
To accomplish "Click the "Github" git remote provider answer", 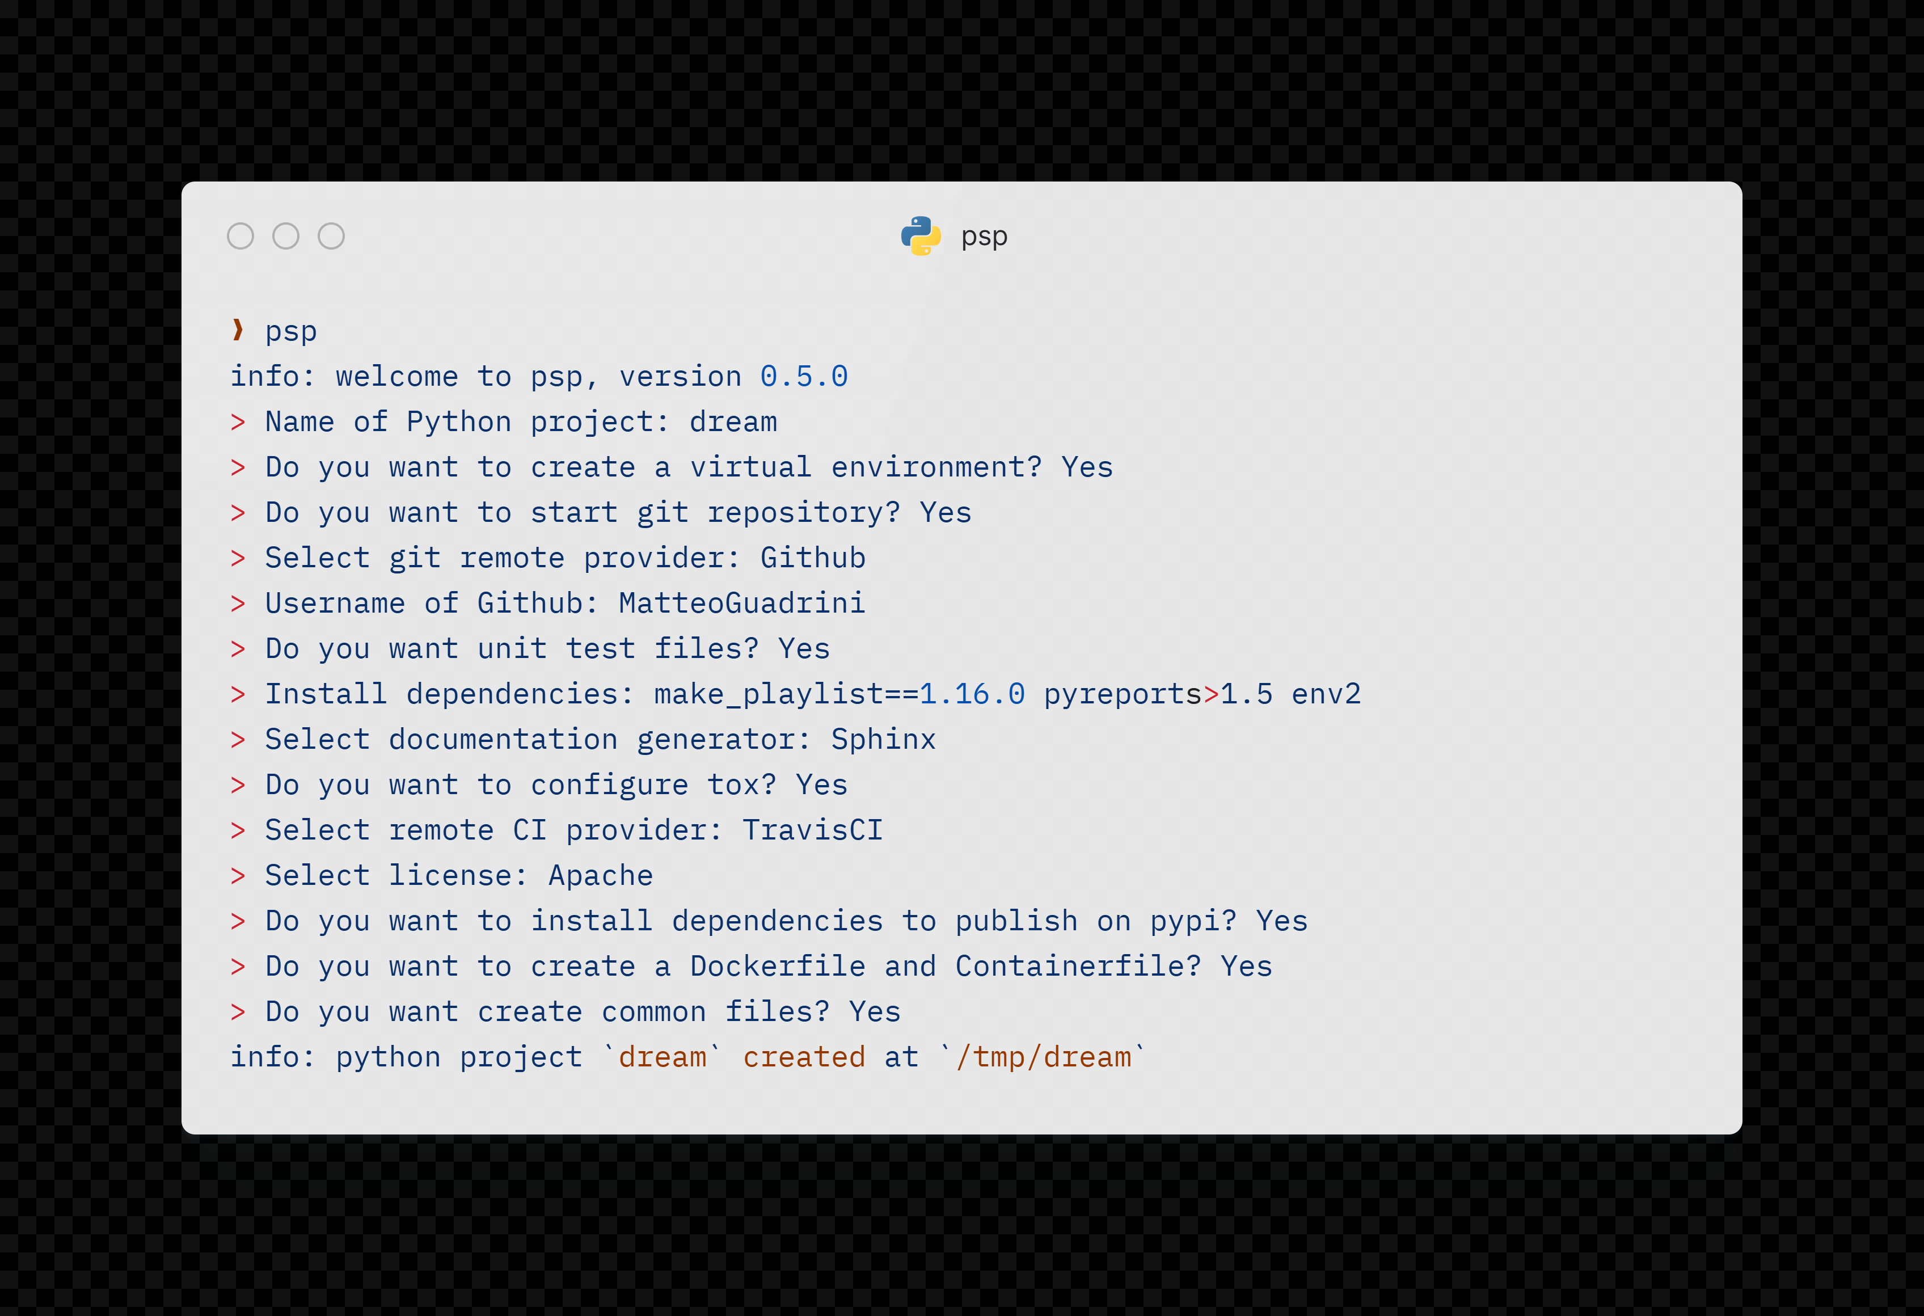I will click(x=812, y=558).
